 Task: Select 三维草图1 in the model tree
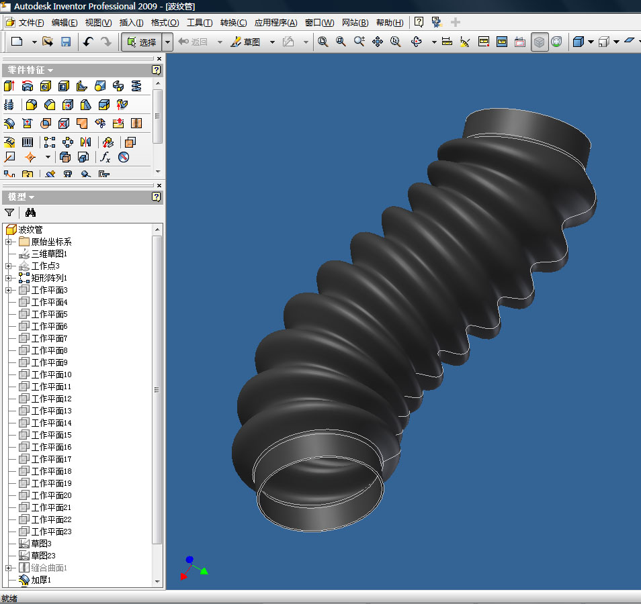tap(49, 254)
